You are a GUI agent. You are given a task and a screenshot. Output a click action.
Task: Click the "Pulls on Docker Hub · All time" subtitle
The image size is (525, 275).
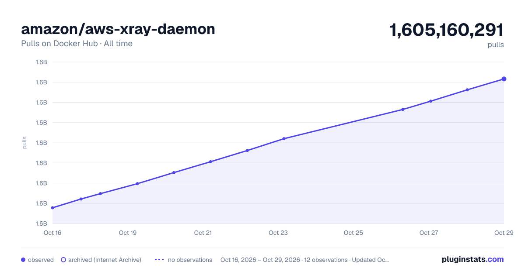point(77,44)
